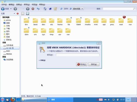Open 下载 in the sidebar
The image size is (137, 102).
[7, 29]
